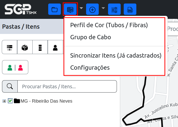Image resolution: width=178 pixels, height=127 pixels.
Task: Click the Procurar Pastas / Itens search field
Action: pyautogui.click(x=67, y=87)
